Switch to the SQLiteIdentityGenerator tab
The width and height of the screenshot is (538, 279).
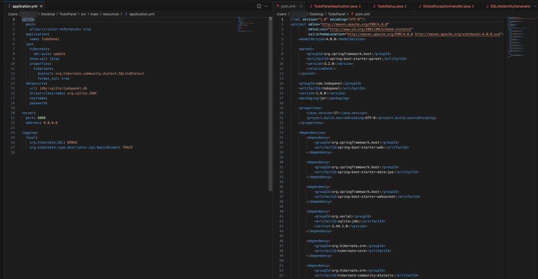click(511, 6)
